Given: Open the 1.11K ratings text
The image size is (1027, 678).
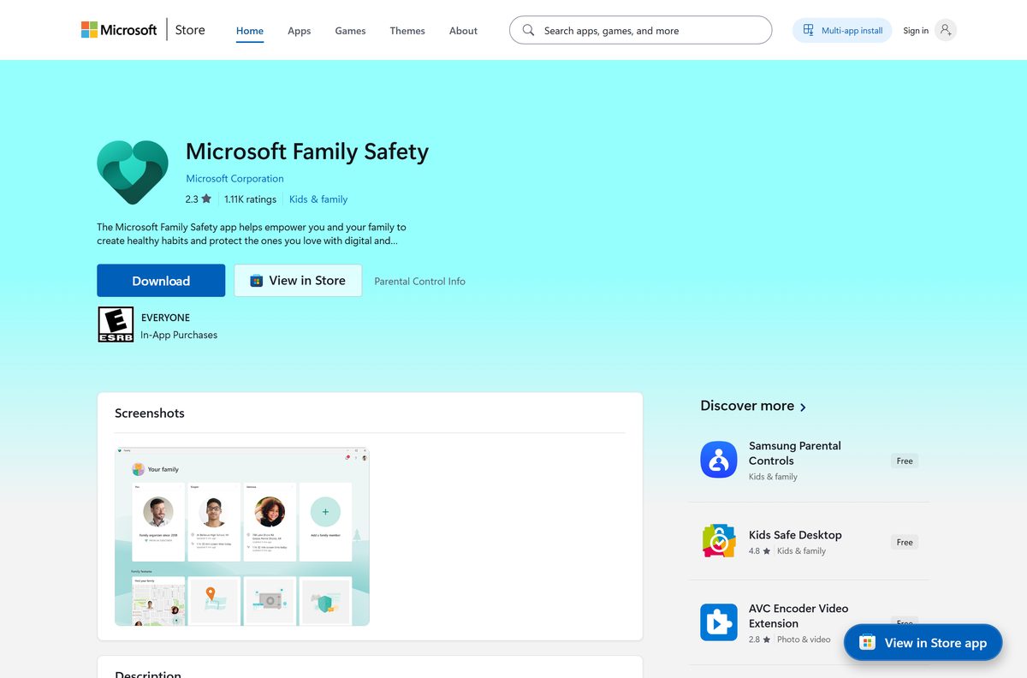Looking at the screenshot, I should pyautogui.click(x=250, y=199).
